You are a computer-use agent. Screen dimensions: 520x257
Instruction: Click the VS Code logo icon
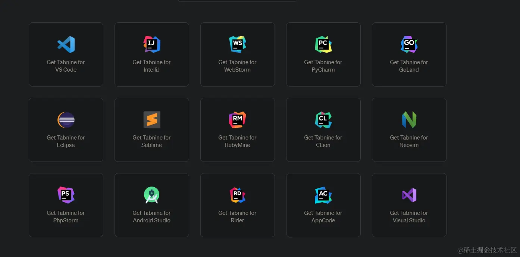[66, 44]
